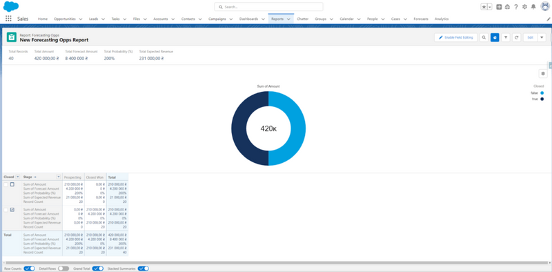Open the Stage column dropdown menu

59,177
